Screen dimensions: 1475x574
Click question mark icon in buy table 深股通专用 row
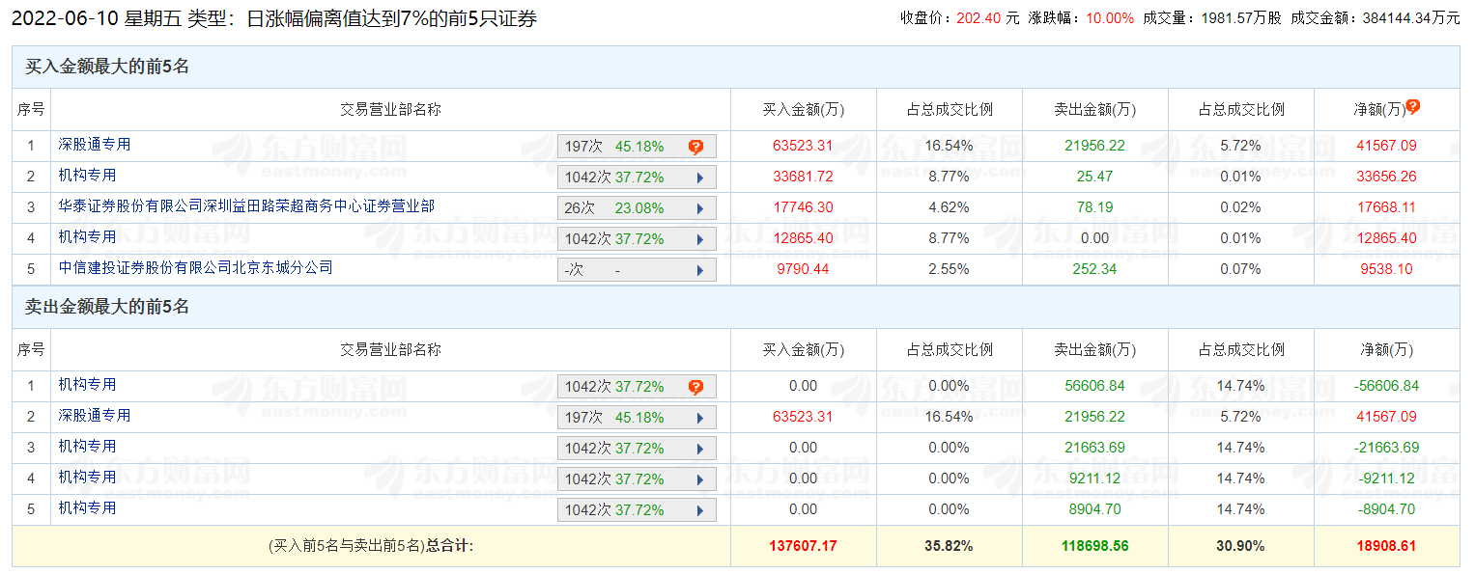pyautogui.click(x=695, y=147)
